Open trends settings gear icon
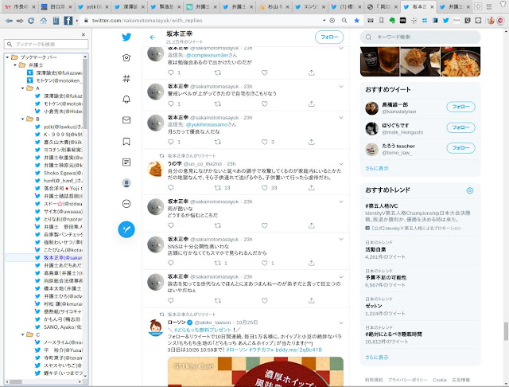The height and width of the screenshot is (387, 509). pyautogui.click(x=470, y=191)
